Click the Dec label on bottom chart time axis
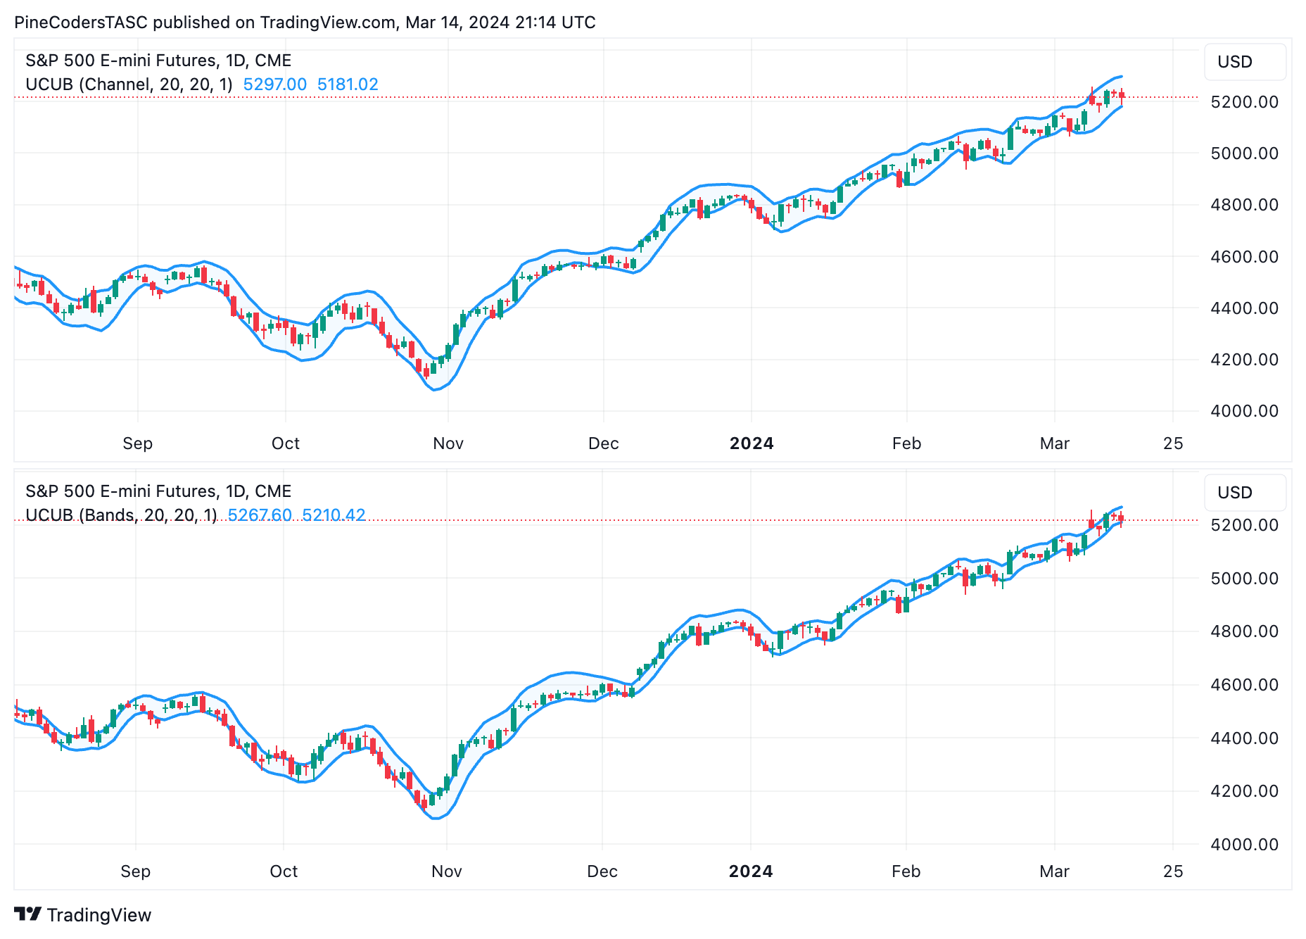 point(602,872)
